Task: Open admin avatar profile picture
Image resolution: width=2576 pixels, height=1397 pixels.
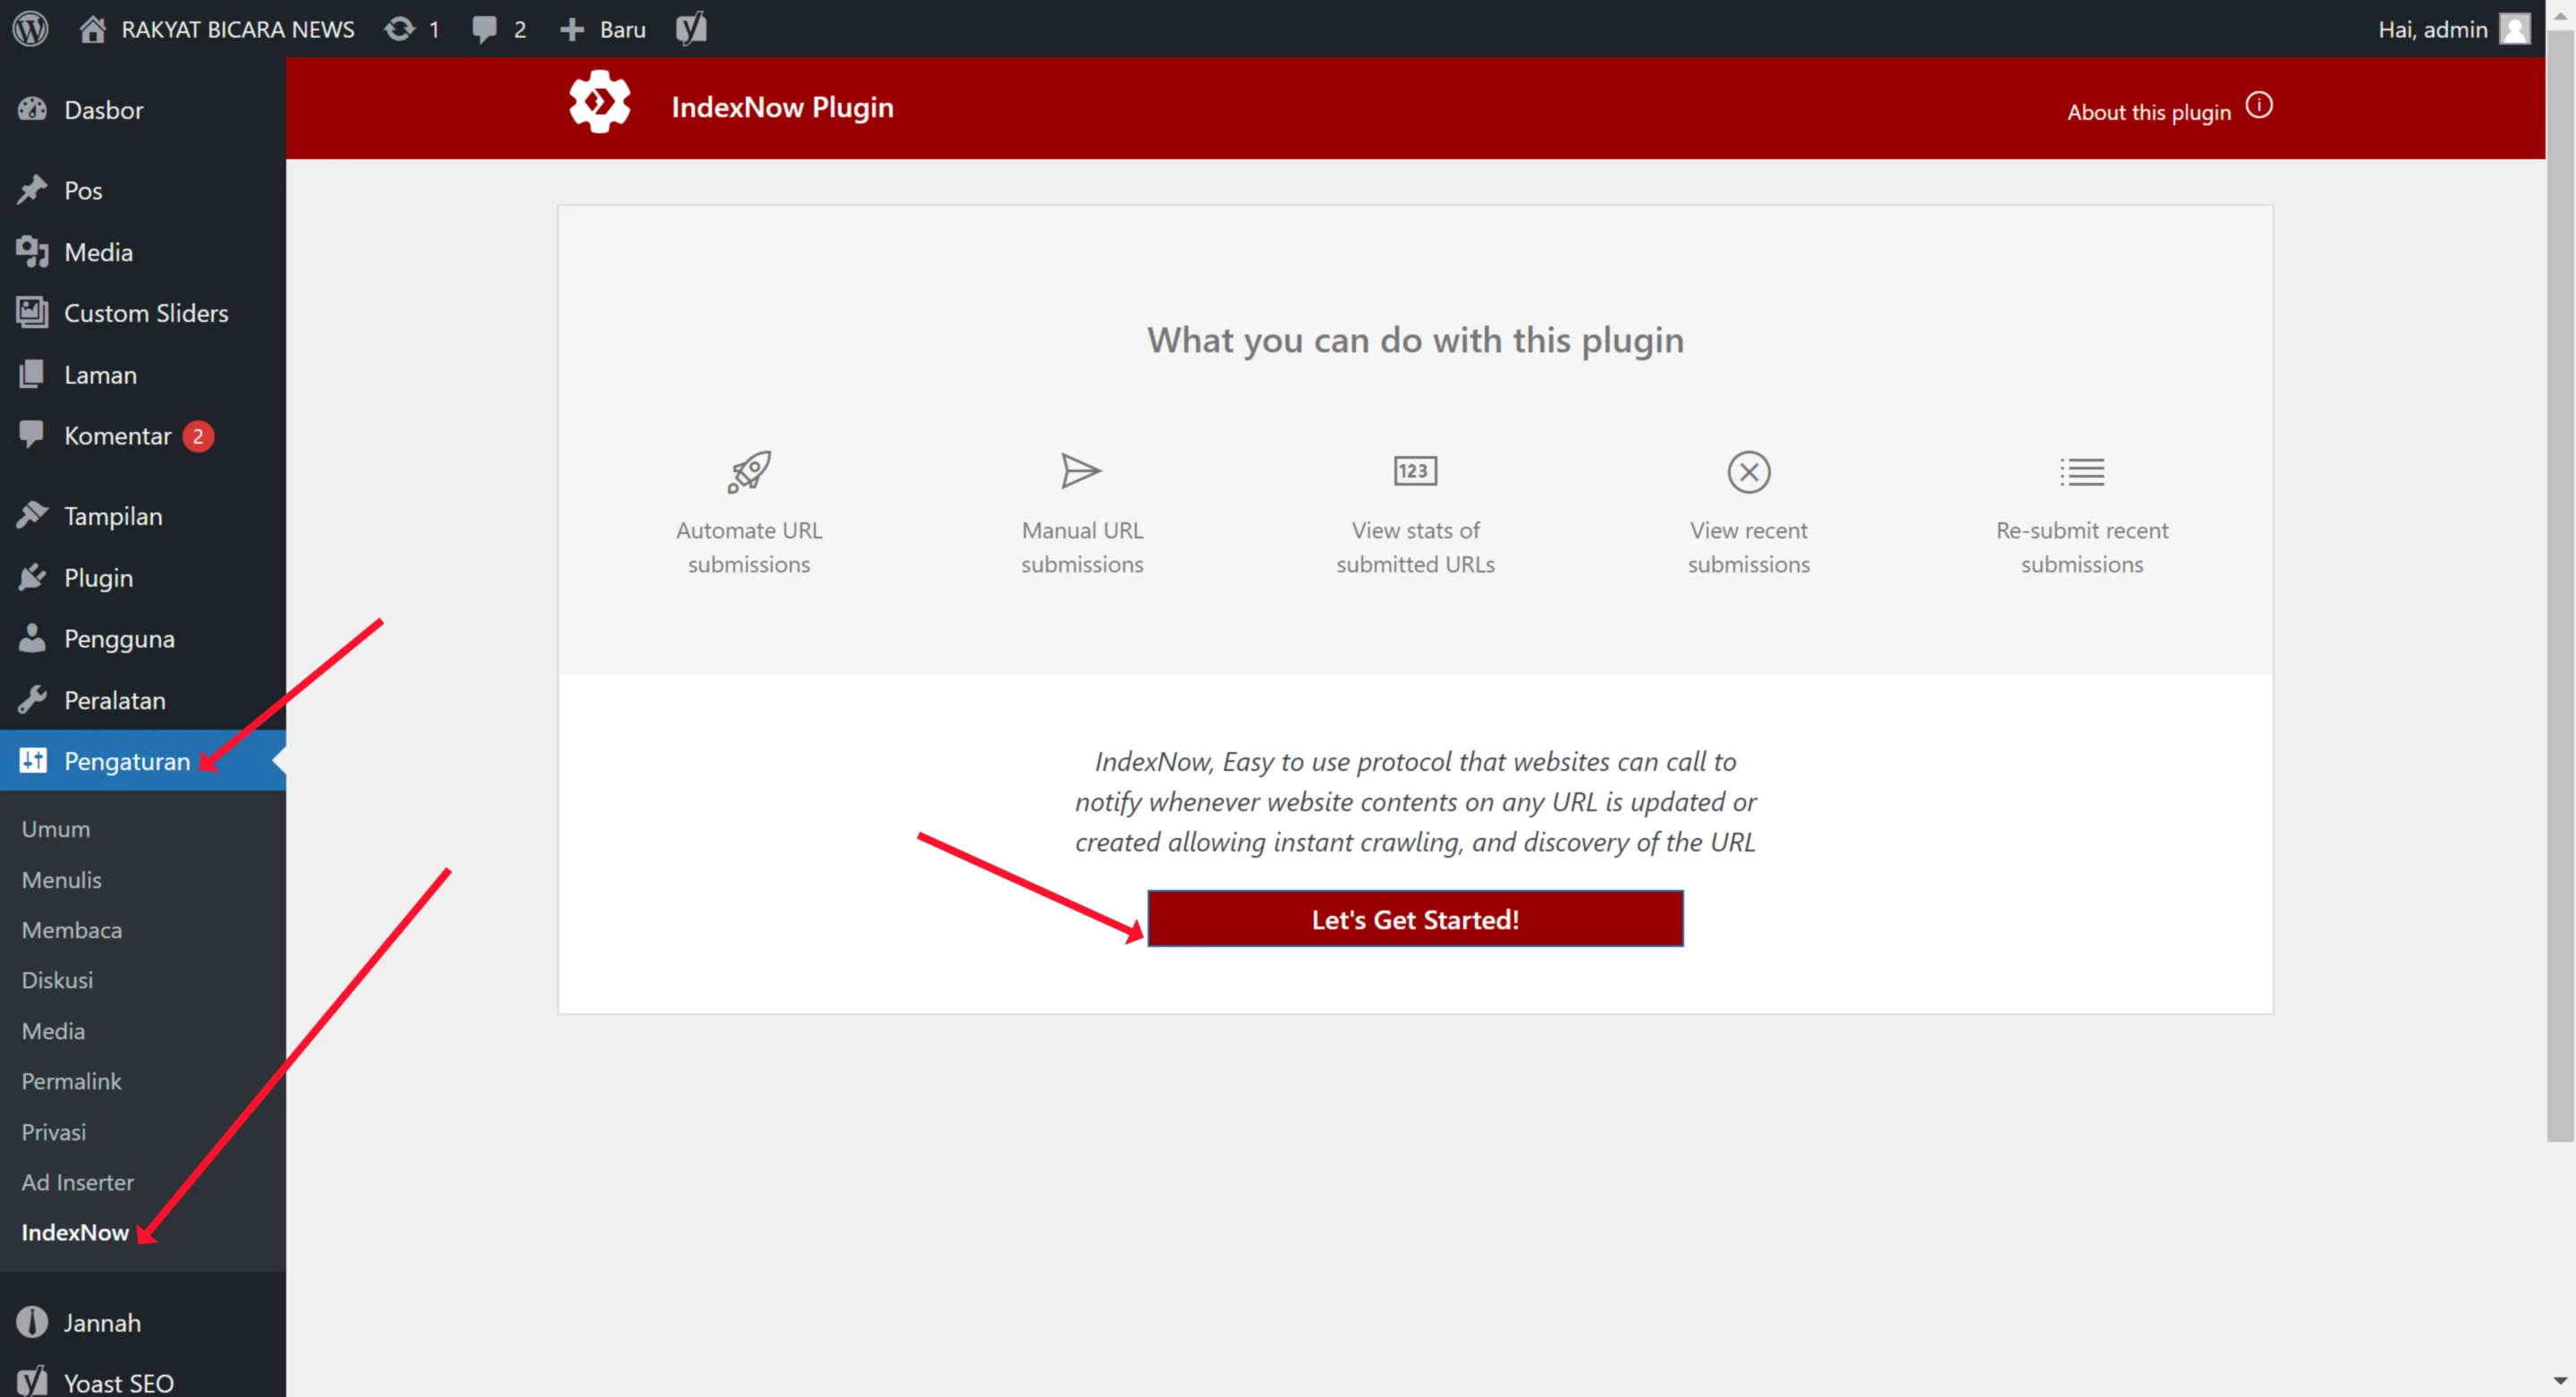Action: click(x=2514, y=28)
